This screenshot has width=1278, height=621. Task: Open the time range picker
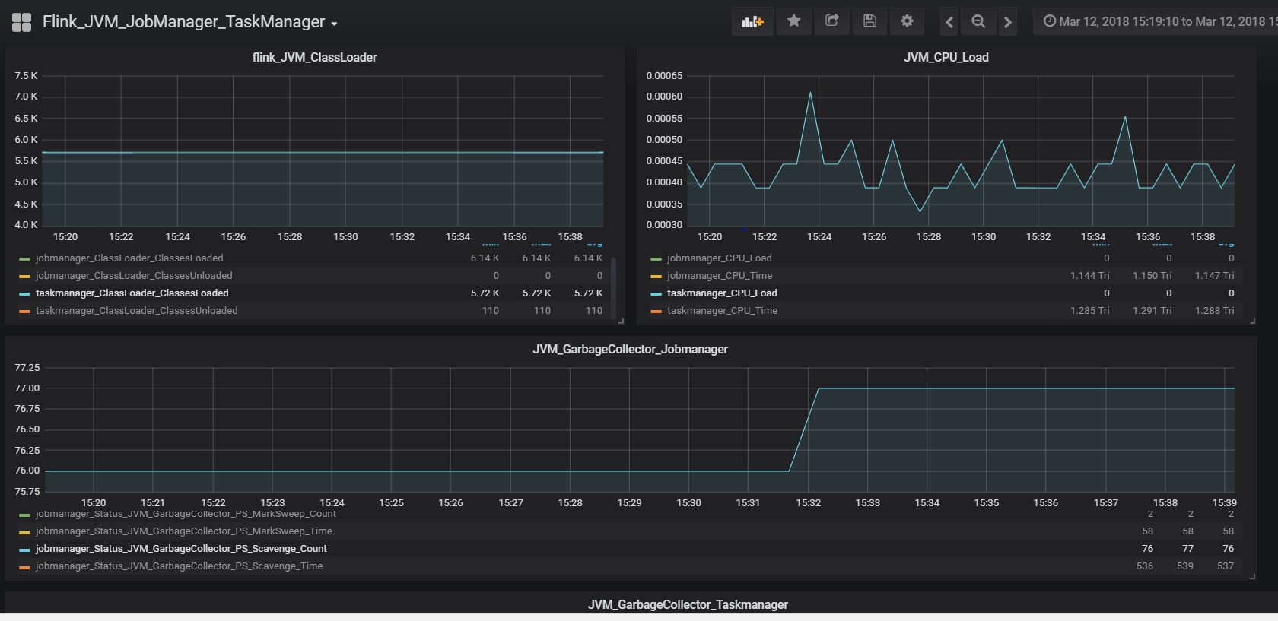coord(1156,21)
